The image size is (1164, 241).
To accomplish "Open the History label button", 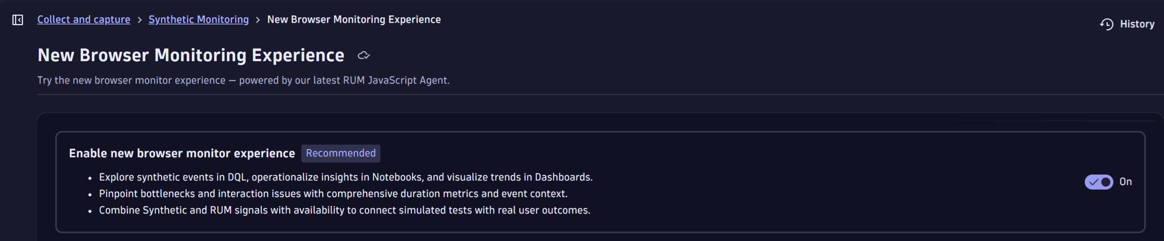I will tap(1137, 24).
